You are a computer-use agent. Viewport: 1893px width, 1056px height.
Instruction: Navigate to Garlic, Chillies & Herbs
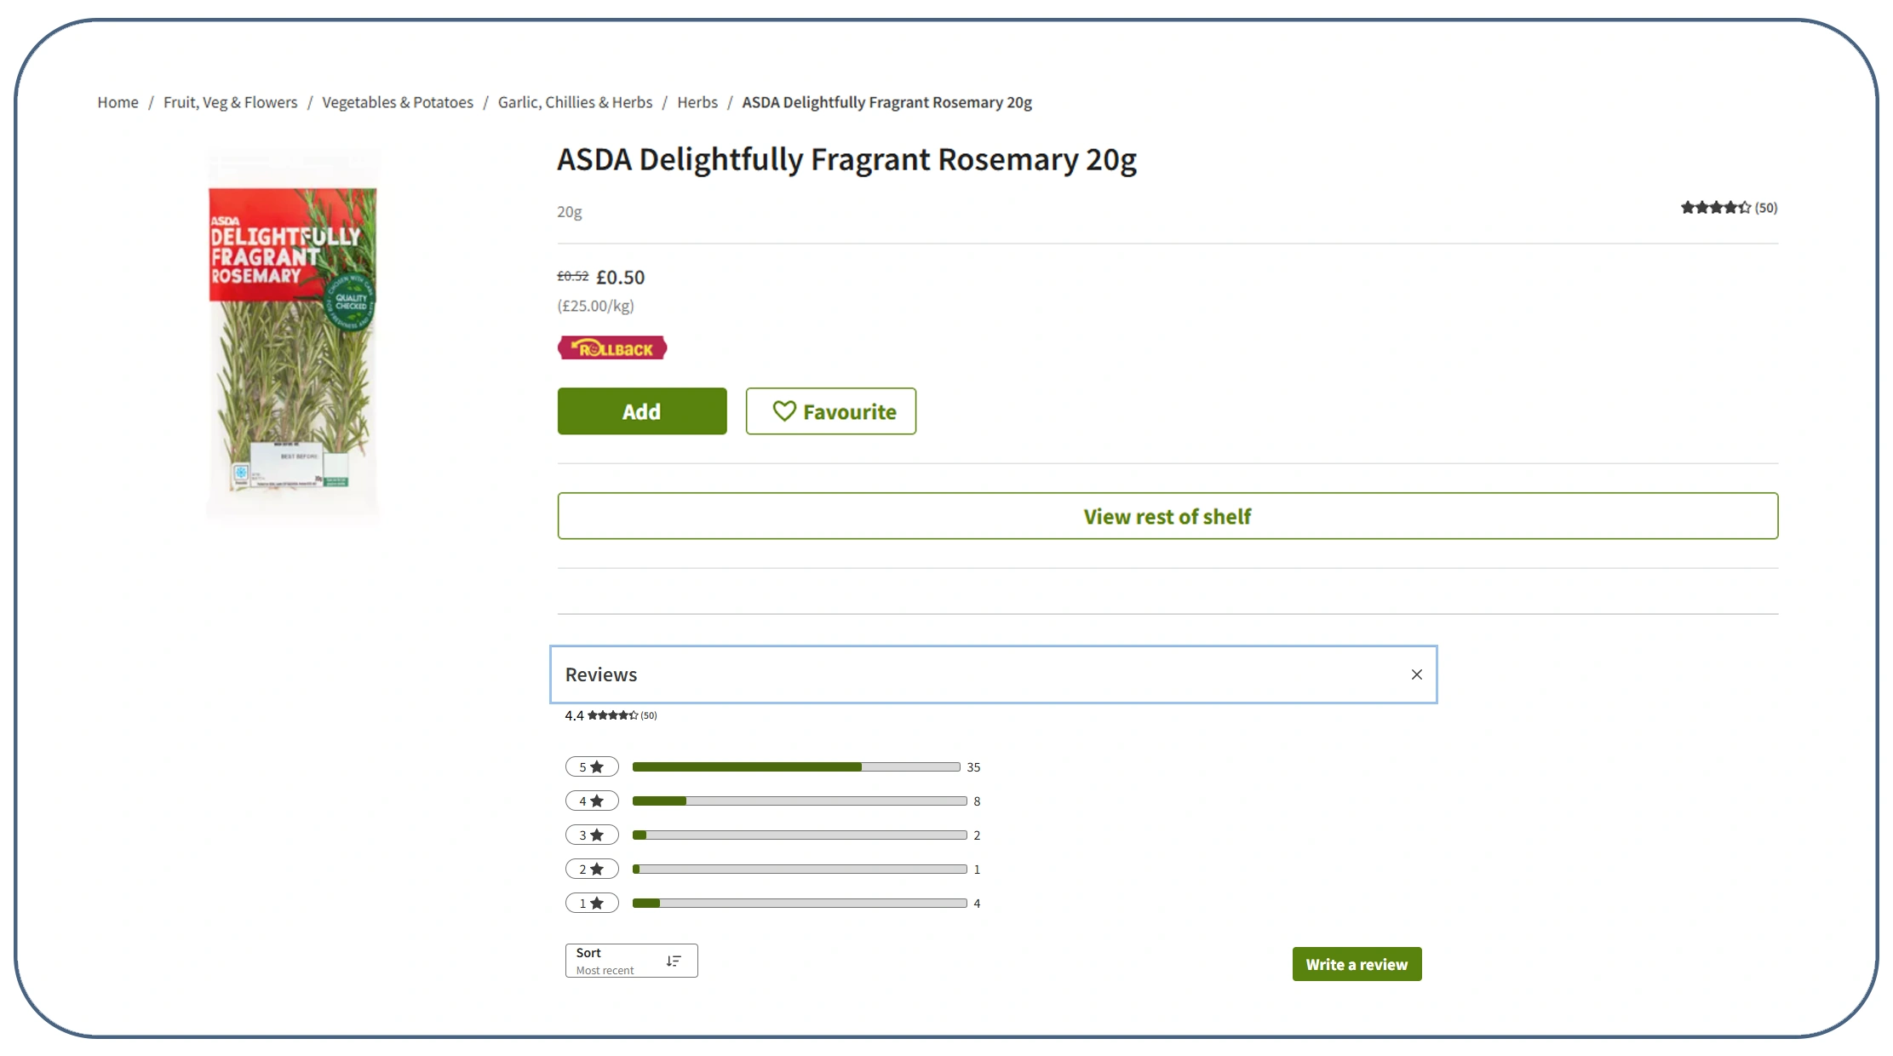pos(575,102)
